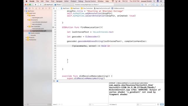
Task: Open the Source Control menu
Action: (x=90, y=1)
